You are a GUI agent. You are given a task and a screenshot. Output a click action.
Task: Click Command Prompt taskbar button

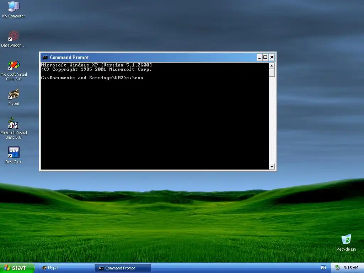tap(123, 268)
